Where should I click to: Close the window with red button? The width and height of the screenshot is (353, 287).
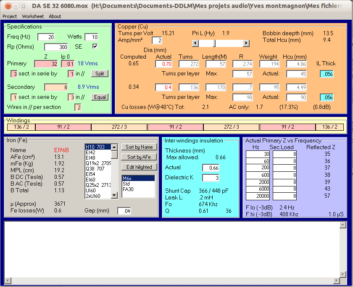click(x=8, y=6)
